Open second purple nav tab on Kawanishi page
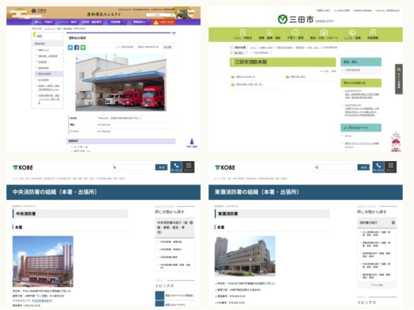This screenshot has height=310, width=414. pyautogui.click(x=68, y=22)
